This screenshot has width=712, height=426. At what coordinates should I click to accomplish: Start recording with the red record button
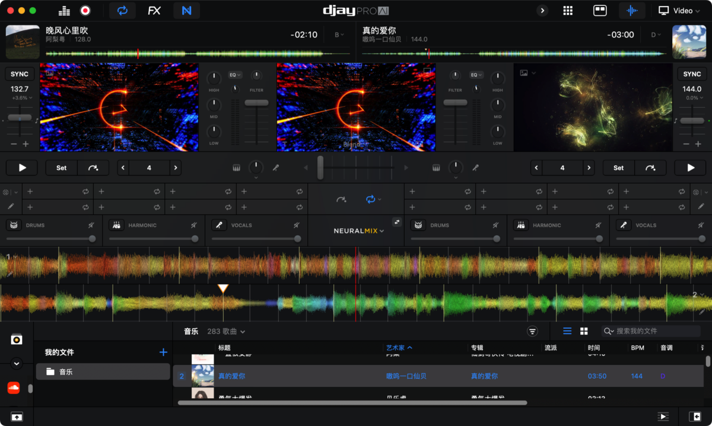point(85,11)
